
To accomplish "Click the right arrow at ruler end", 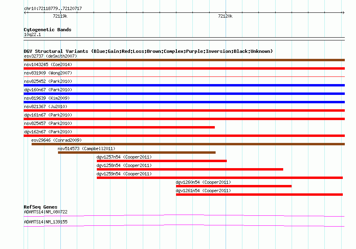I will tap(343, 13).
